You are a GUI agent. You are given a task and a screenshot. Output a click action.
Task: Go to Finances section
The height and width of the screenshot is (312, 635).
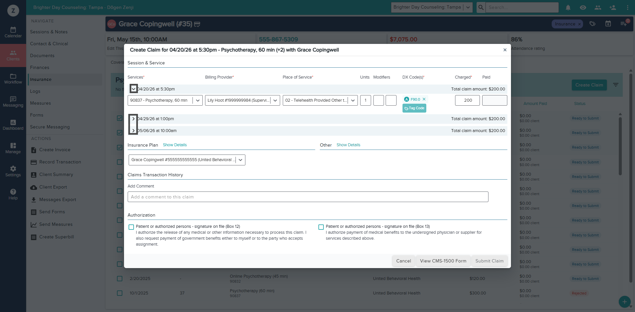point(40,68)
